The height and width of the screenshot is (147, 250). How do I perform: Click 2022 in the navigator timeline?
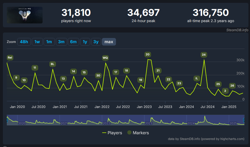106,123
